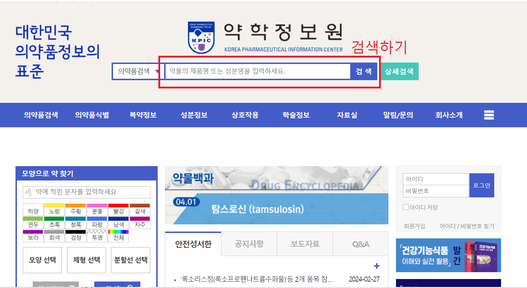Screen dimensions: 527x288
Task: Open the 회원가입 sign-up link
Action: point(414,226)
